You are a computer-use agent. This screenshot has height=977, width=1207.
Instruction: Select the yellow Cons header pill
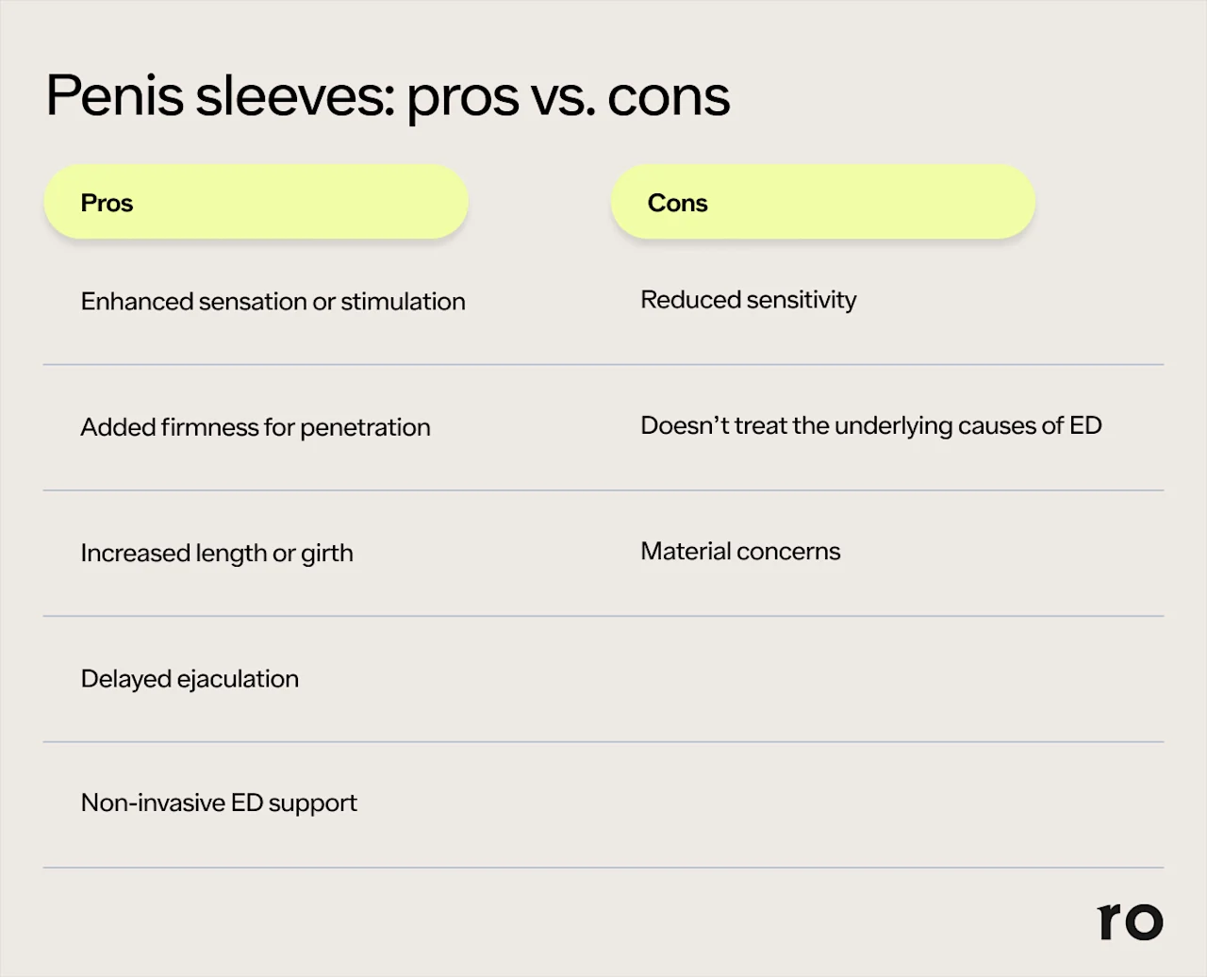(822, 203)
